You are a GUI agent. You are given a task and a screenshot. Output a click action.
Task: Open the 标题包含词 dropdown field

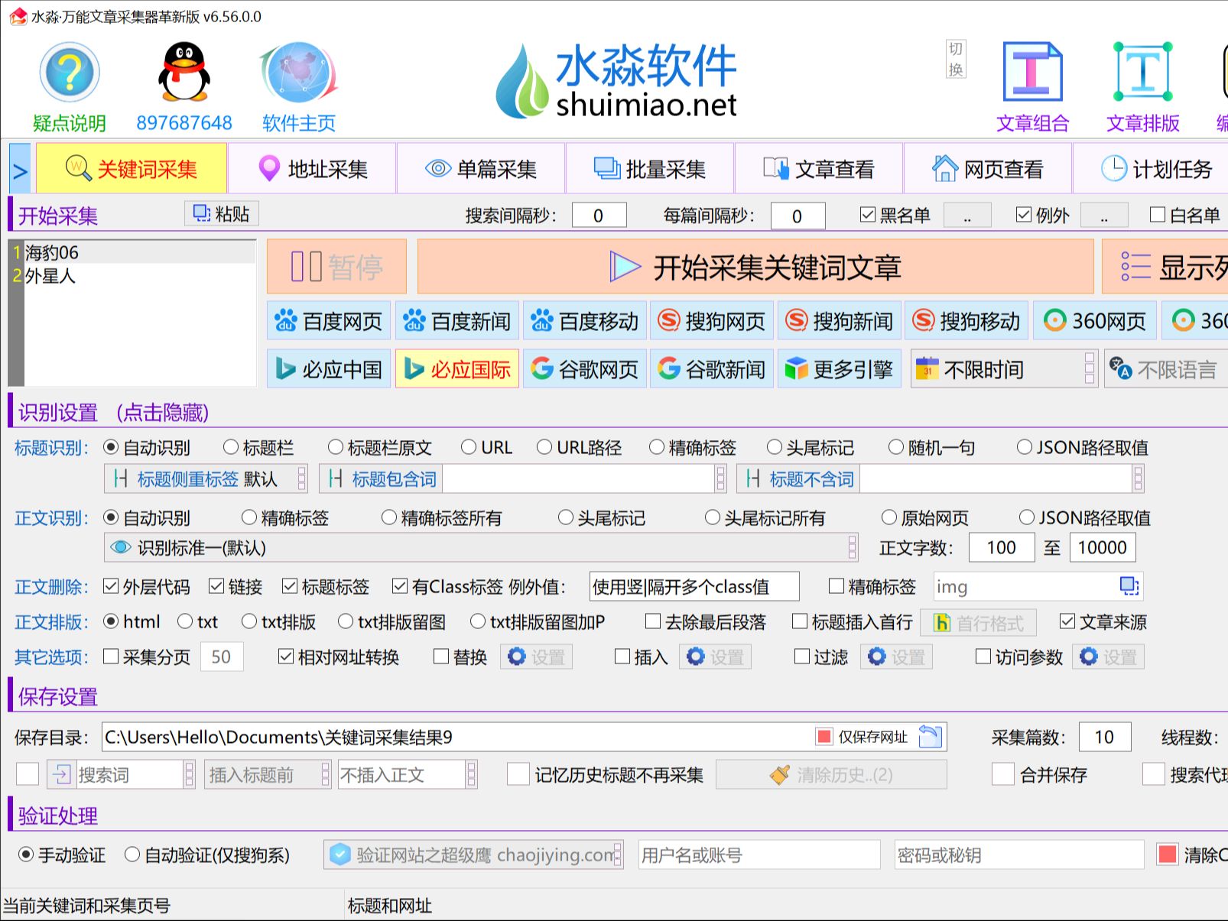click(522, 478)
